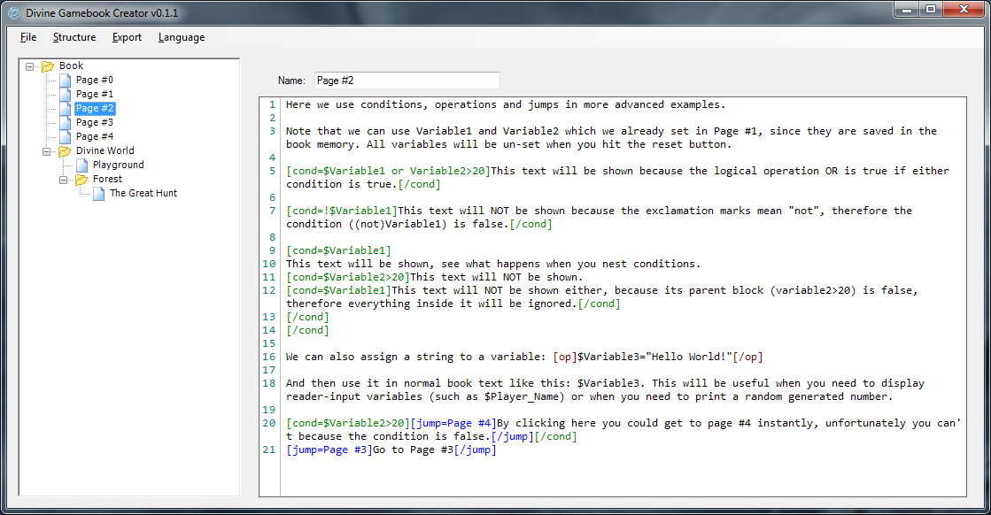Screen dimensions: 991x515
Task: Click the 'Name:' label
Action: [291, 81]
